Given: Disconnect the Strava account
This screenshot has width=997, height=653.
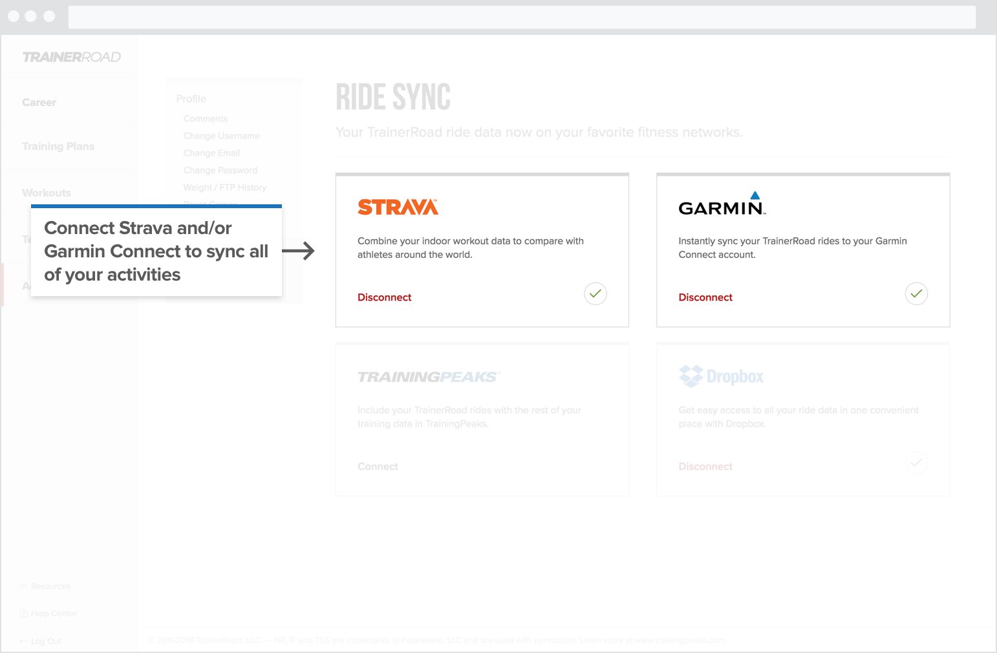Looking at the screenshot, I should pyautogui.click(x=385, y=297).
